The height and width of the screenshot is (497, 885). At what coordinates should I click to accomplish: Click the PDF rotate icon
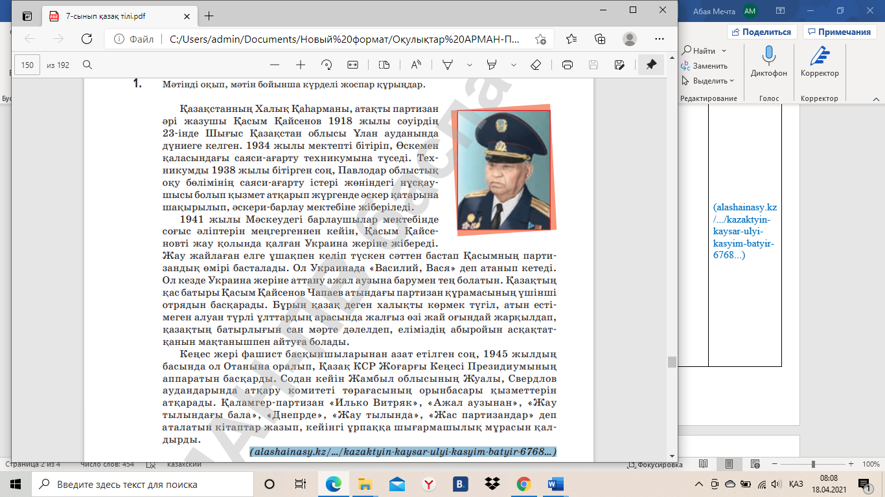pyautogui.click(x=327, y=65)
